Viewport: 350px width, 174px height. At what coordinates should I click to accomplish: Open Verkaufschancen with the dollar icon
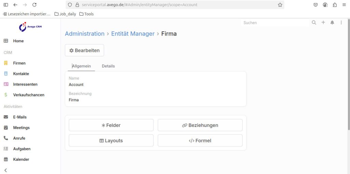pyautogui.click(x=28, y=95)
